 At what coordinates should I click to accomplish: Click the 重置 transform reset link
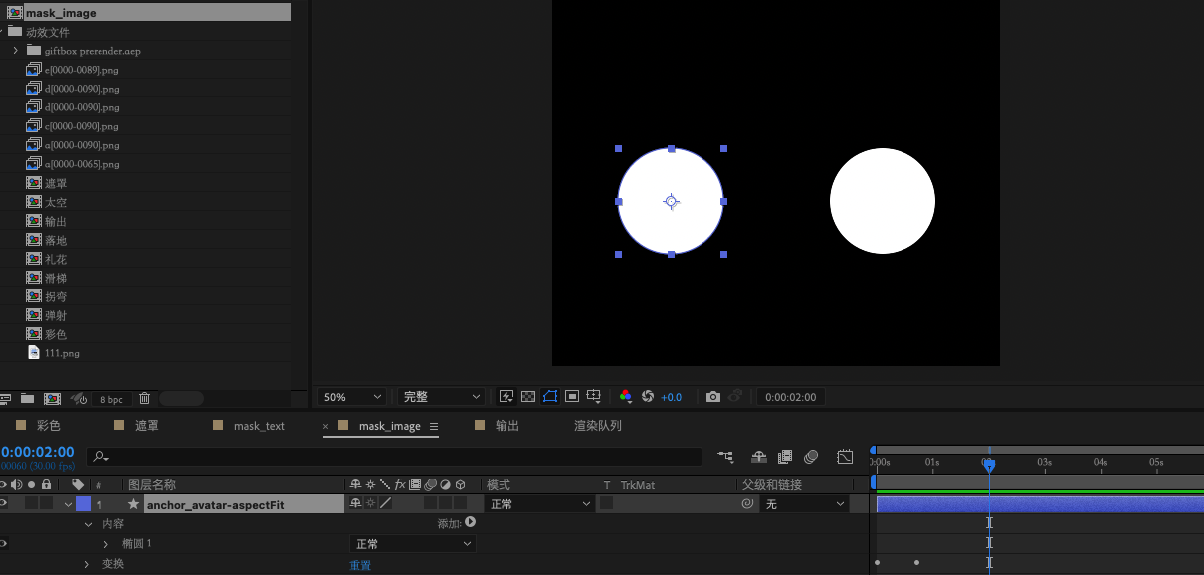coord(360,565)
